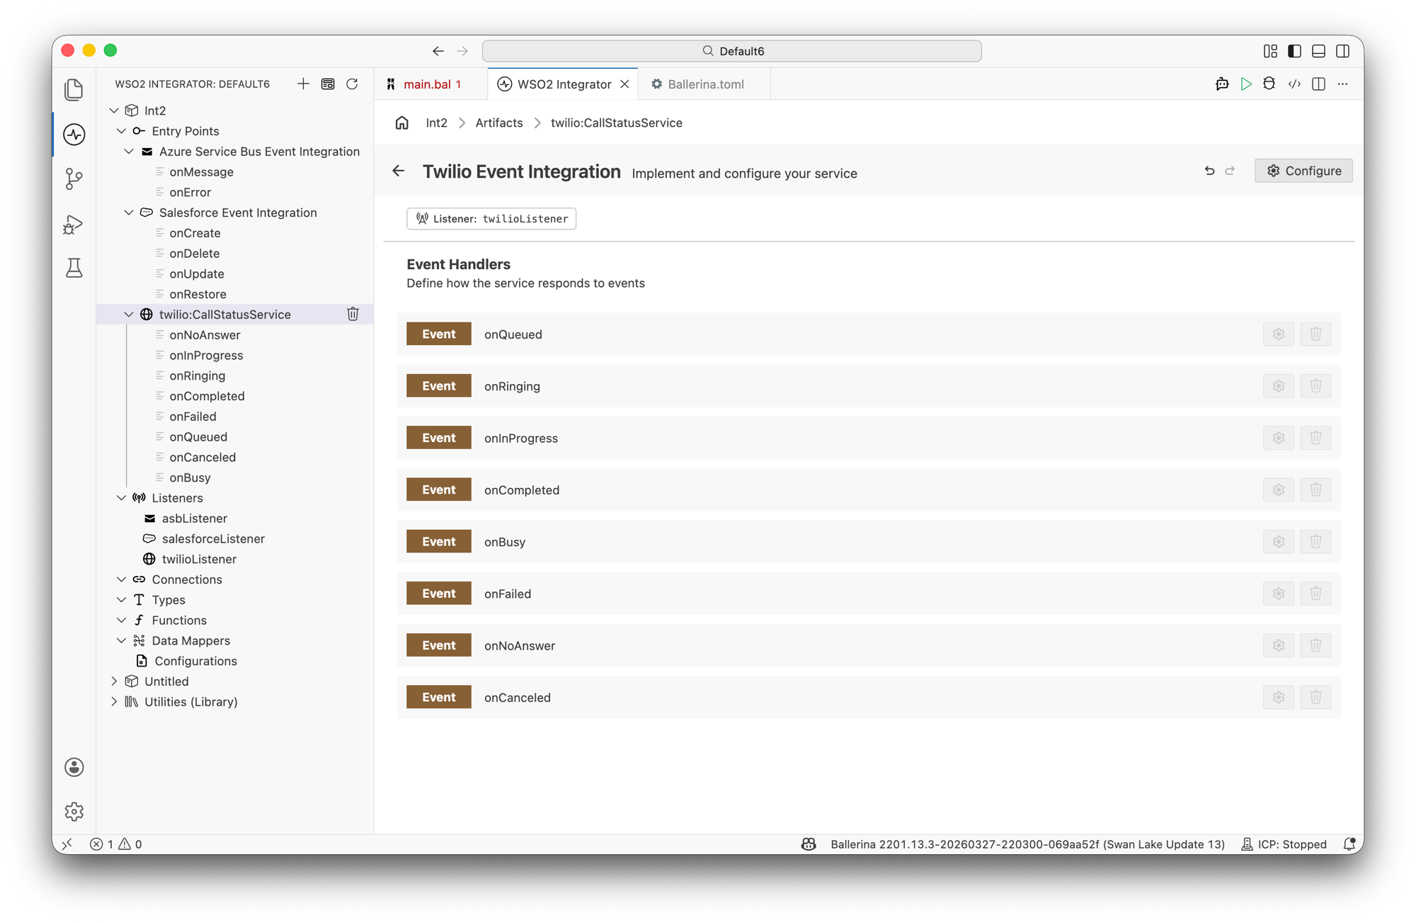Viewport: 1416px width, 923px height.
Task: Select salesforceListener in Listeners
Action: 213,539
